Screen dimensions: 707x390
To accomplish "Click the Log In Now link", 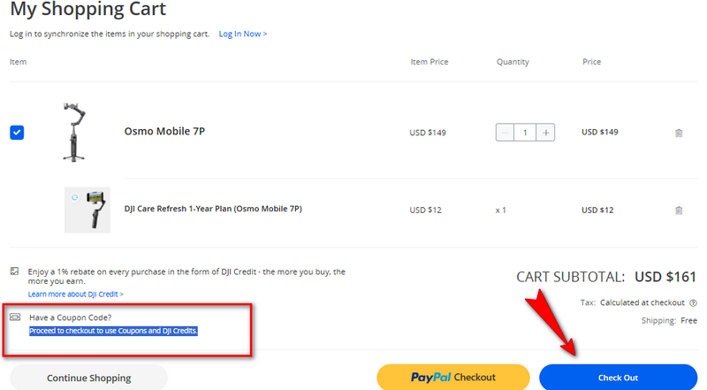I will (x=243, y=34).
